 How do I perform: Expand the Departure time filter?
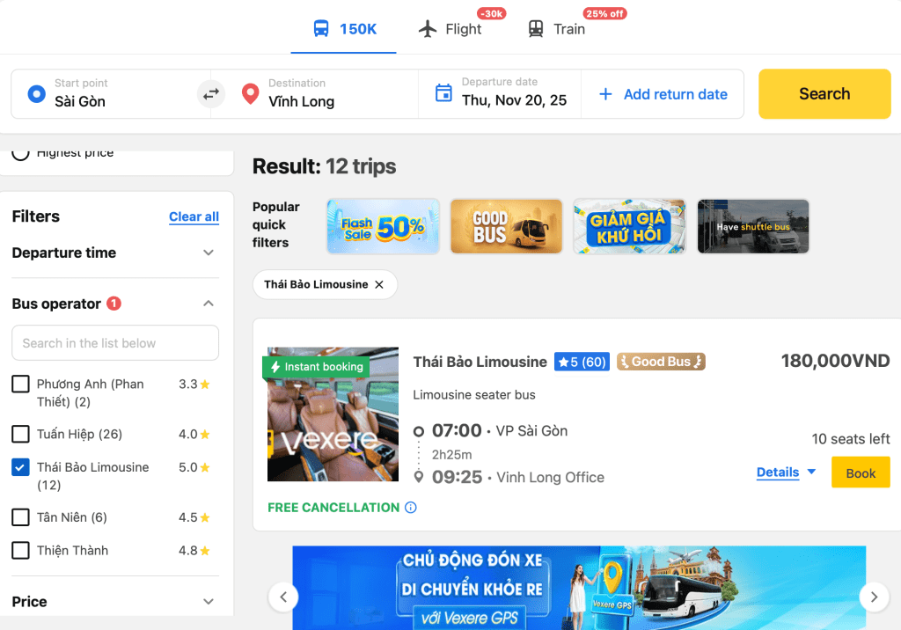click(115, 253)
